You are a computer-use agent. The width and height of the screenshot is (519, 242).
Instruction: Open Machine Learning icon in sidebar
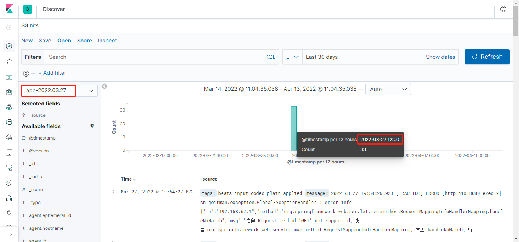tap(9, 122)
